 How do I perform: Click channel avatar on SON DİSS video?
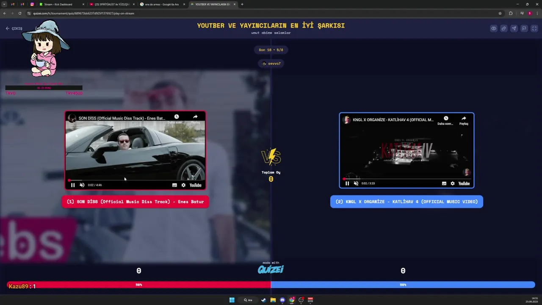[72, 118]
